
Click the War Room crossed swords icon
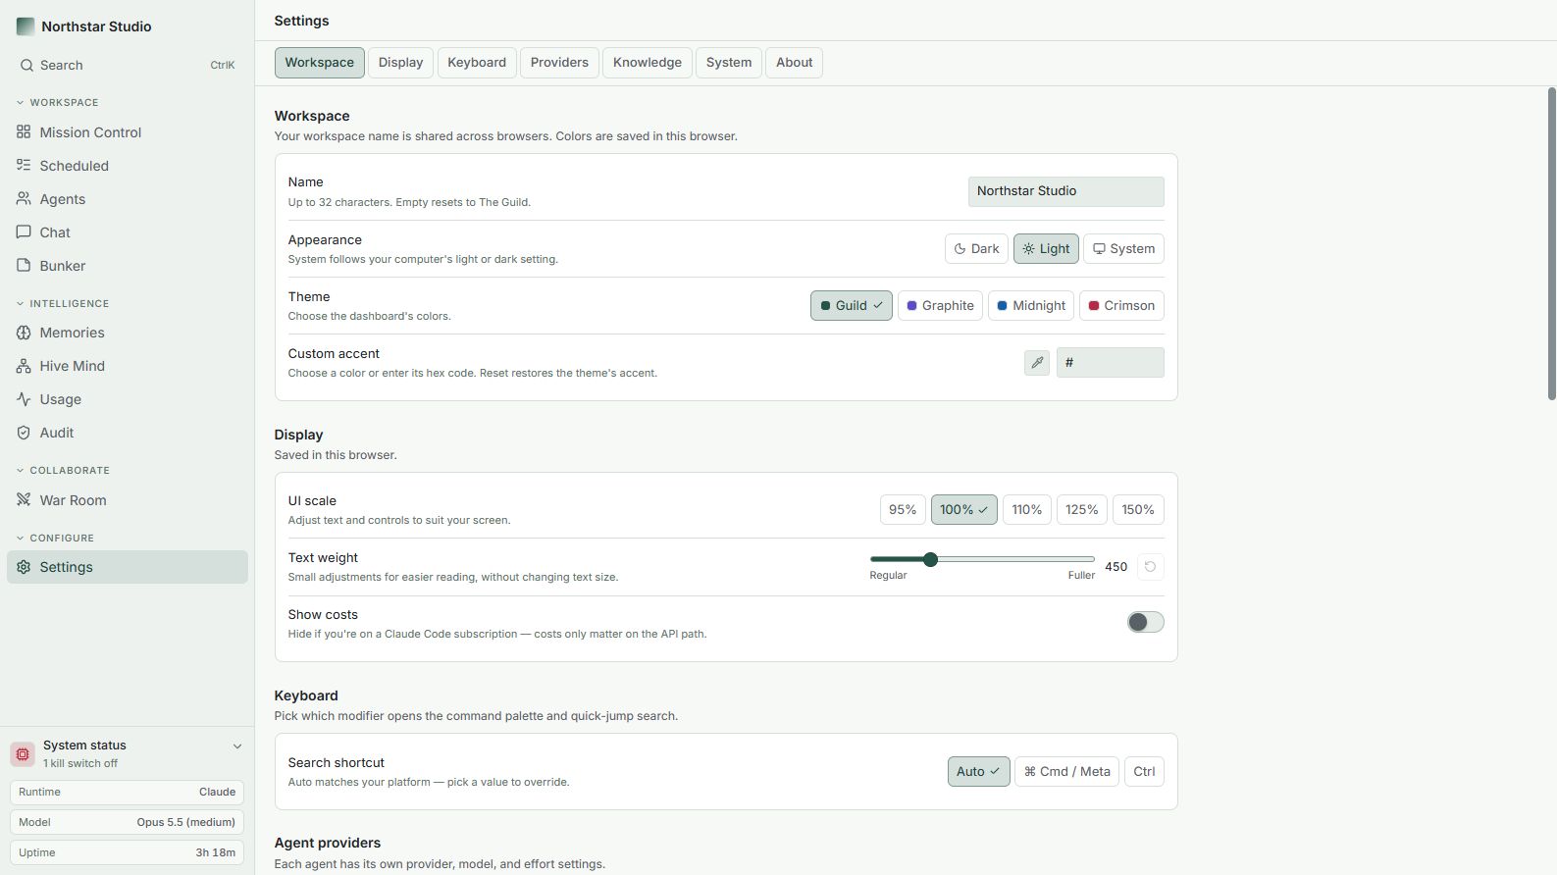(x=24, y=500)
